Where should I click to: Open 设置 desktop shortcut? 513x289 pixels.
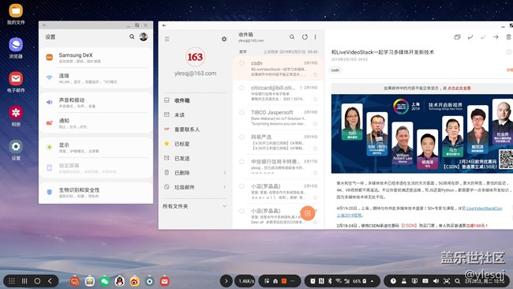point(16,150)
